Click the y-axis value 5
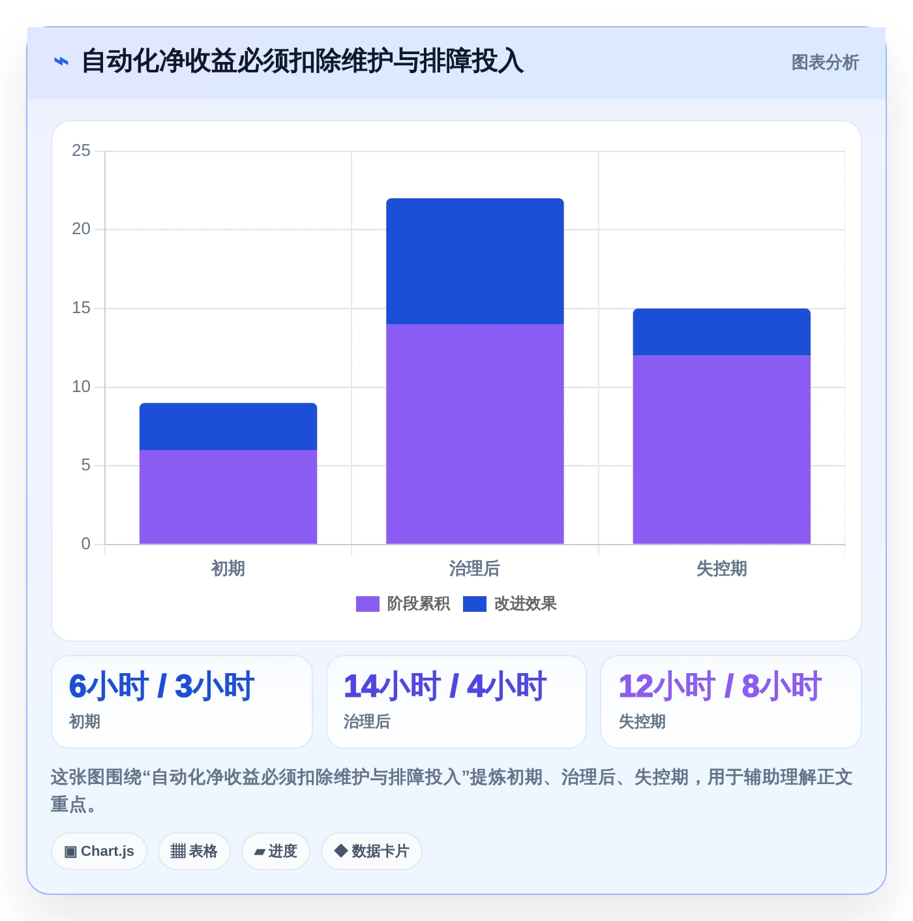The height and width of the screenshot is (921, 913). coord(85,465)
